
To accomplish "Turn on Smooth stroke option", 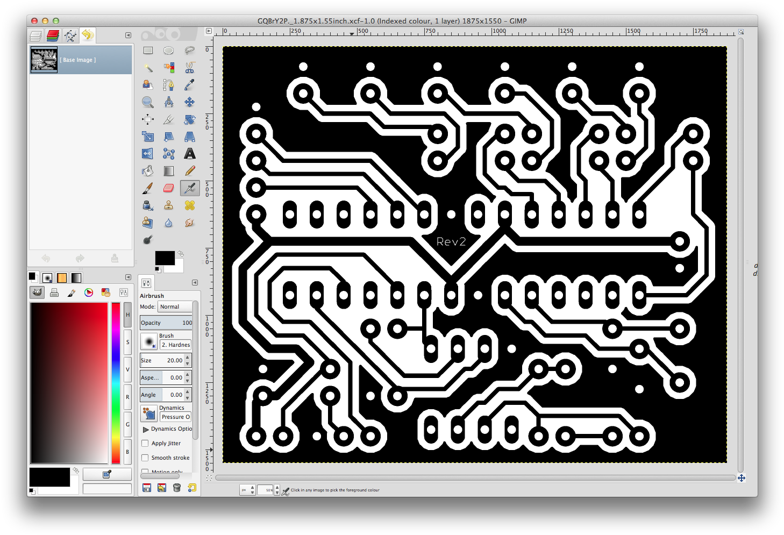I will coord(145,458).
